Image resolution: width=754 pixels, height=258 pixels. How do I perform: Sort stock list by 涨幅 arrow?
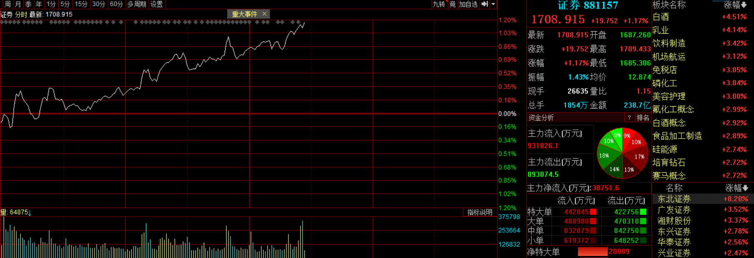[x=746, y=188]
